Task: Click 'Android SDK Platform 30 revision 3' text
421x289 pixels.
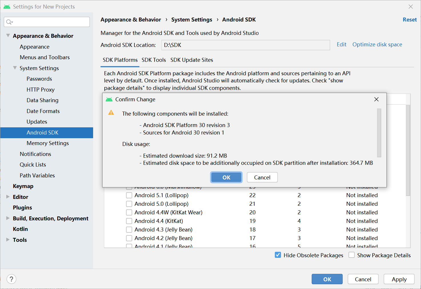Action: point(186,125)
